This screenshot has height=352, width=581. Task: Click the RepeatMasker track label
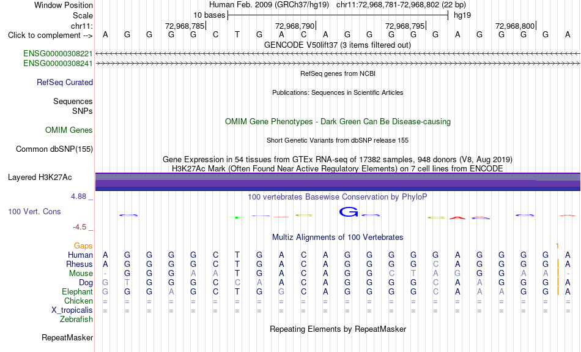click(x=67, y=337)
